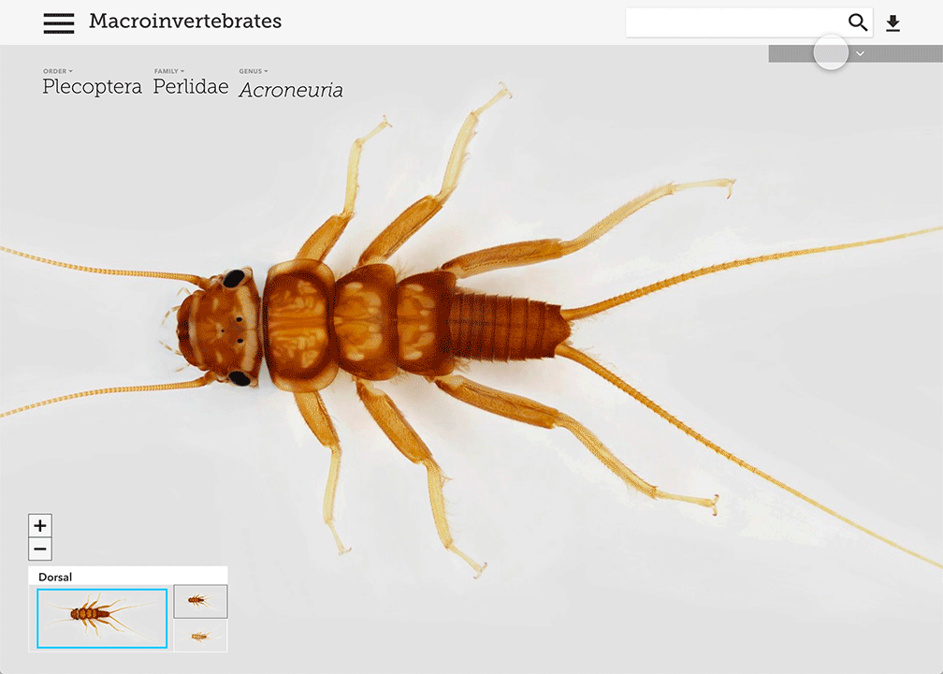943x674 pixels.
Task: Select the Plecoptera order name
Action: pos(92,87)
